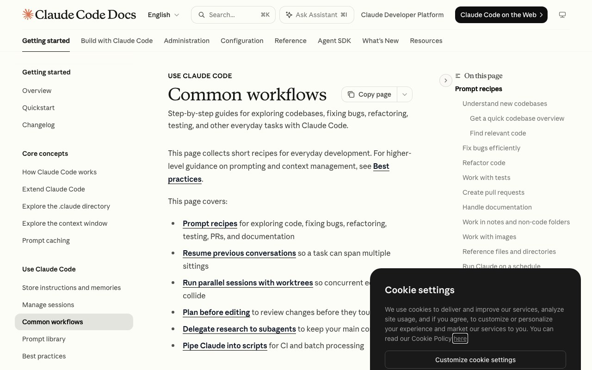
Task: Open the Getting started tab
Action: tap(46, 41)
